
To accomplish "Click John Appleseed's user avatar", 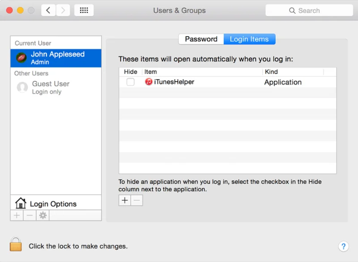I will click(21, 58).
